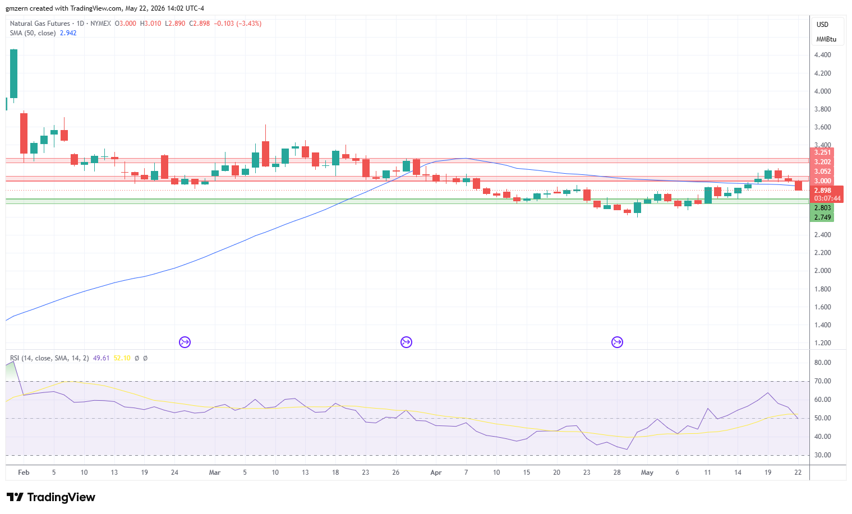Click the May label on the time axis
The width and height of the screenshot is (852, 514).
(647, 473)
